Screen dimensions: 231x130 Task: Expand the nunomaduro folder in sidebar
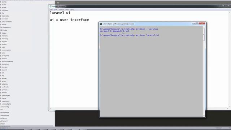tap(6, 50)
